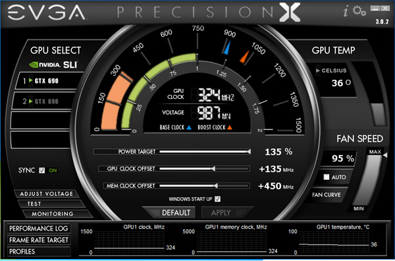Viewport: 395px width, 261px height.
Task: Click the Boost Clock orange triangle legend
Action: pos(230,128)
